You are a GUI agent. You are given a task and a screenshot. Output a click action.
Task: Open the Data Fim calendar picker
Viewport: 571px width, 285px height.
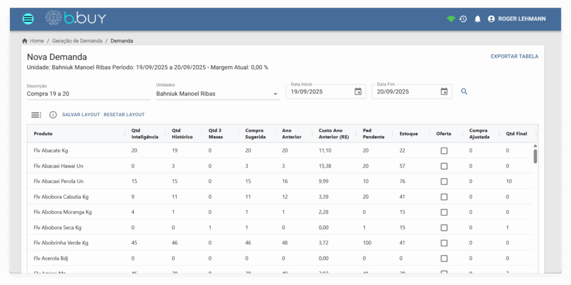[x=444, y=92]
